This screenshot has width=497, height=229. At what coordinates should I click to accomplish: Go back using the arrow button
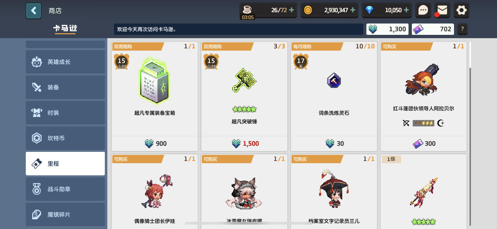(x=34, y=11)
